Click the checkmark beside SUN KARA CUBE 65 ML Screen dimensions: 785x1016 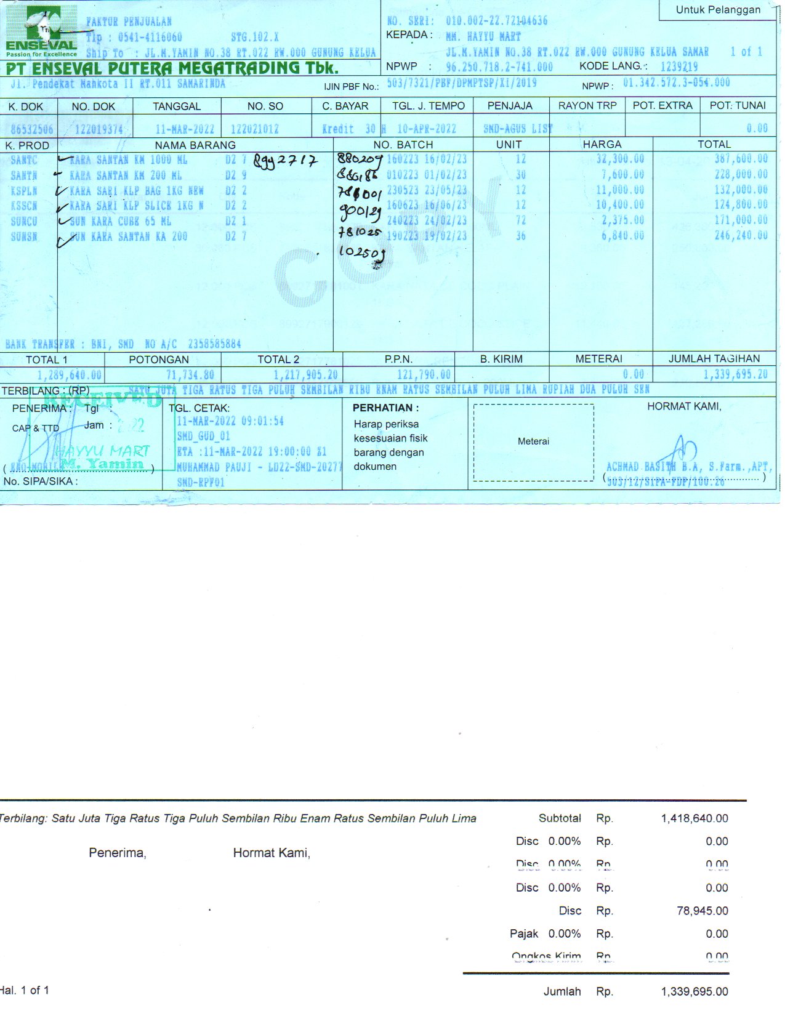click(x=65, y=220)
